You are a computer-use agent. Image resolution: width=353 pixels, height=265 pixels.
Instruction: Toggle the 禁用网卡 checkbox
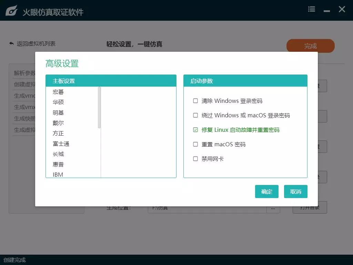pyautogui.click(x=195, y=159)
